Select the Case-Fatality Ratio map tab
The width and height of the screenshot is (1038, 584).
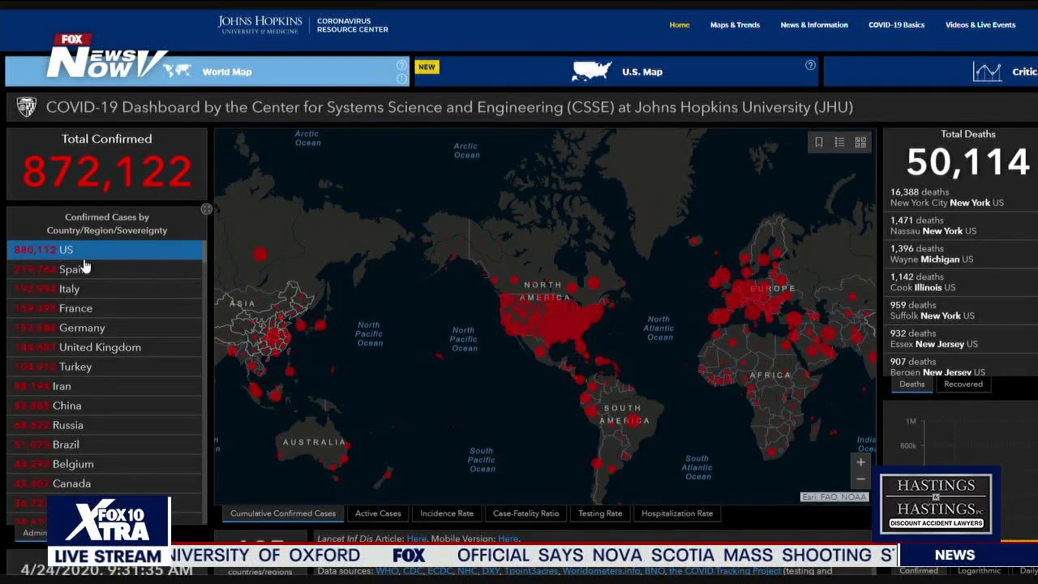pos(525,513)
